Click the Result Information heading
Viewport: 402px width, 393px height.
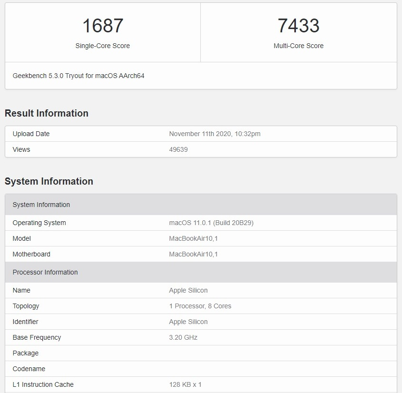(47, 113)
